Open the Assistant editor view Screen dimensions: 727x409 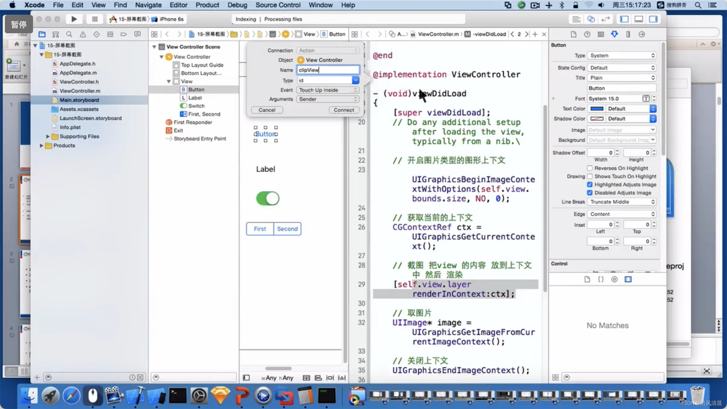point(591,19)
